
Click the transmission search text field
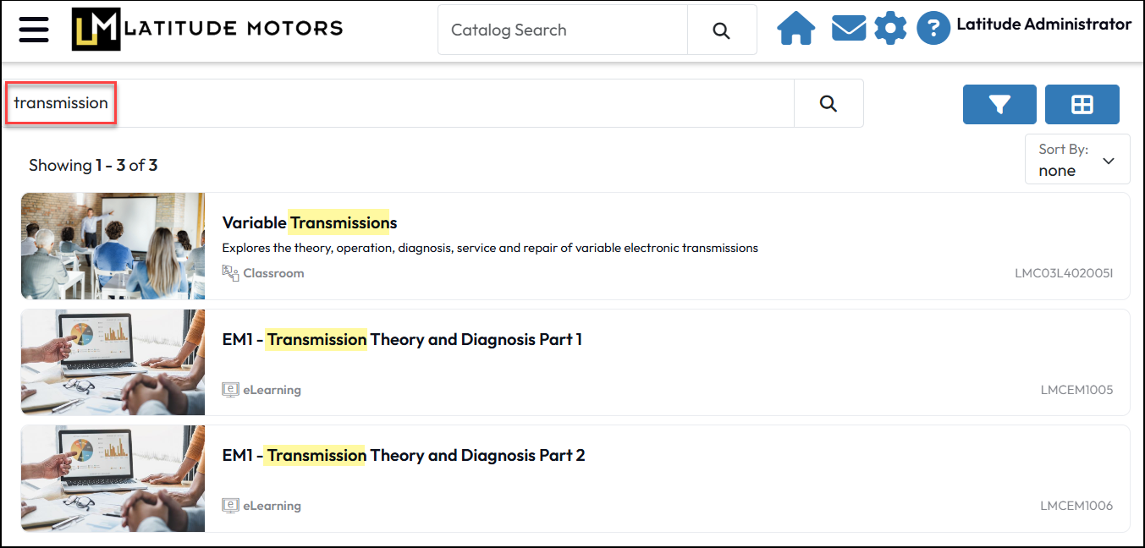(x=399, y=103)
